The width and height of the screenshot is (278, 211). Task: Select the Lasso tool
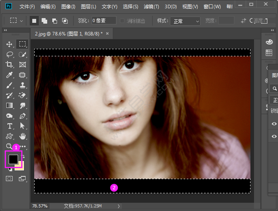(9, 54)
